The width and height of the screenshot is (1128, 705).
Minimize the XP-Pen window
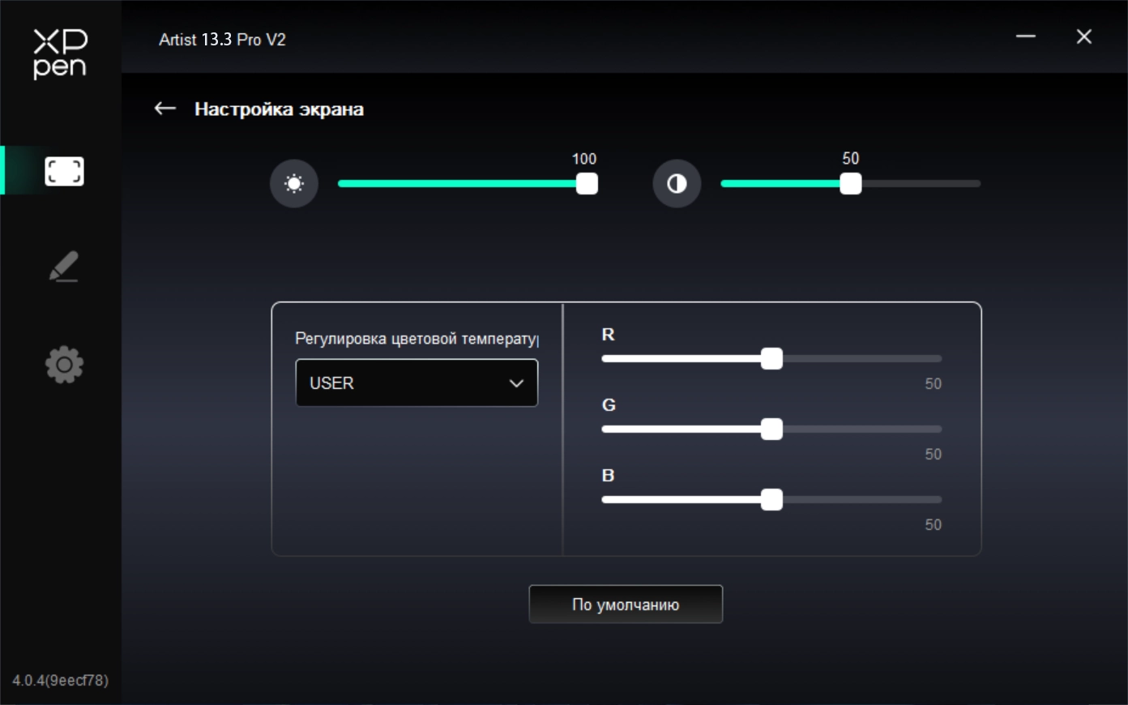1026,36
